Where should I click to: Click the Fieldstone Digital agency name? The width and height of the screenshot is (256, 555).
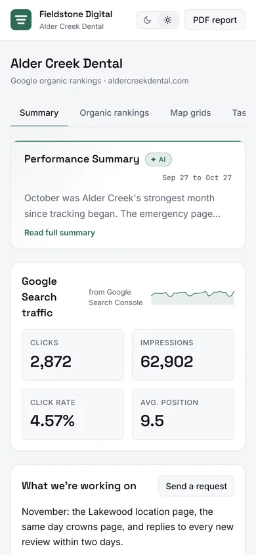point(76,14)
